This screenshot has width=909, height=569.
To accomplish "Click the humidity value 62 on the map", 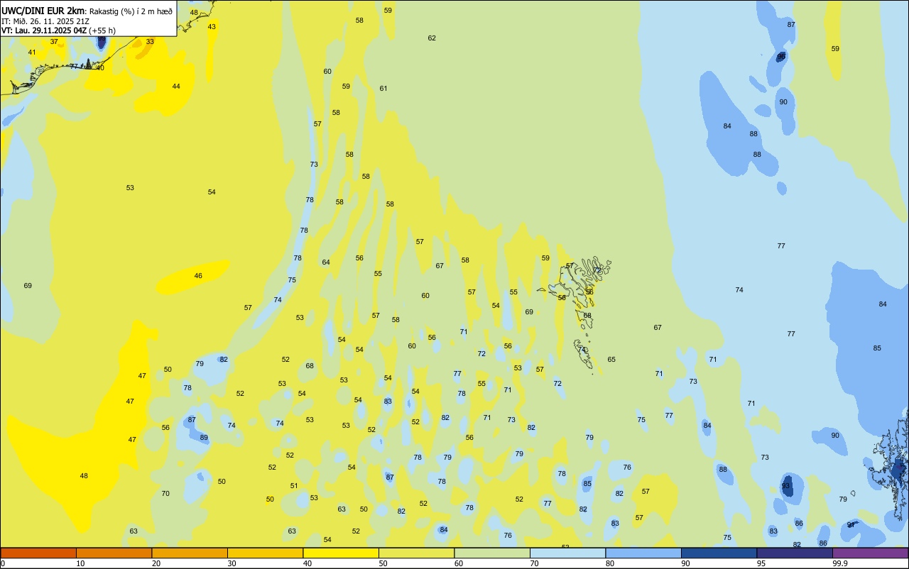I will (x=432, y=38).
